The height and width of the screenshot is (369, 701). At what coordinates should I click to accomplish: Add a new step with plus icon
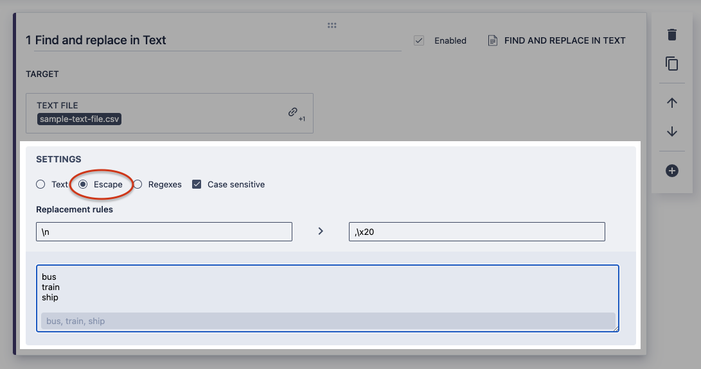coord(672,171)
